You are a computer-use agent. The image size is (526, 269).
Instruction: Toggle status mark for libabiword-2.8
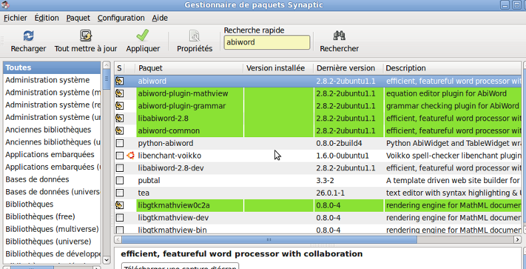pos(120,119)
